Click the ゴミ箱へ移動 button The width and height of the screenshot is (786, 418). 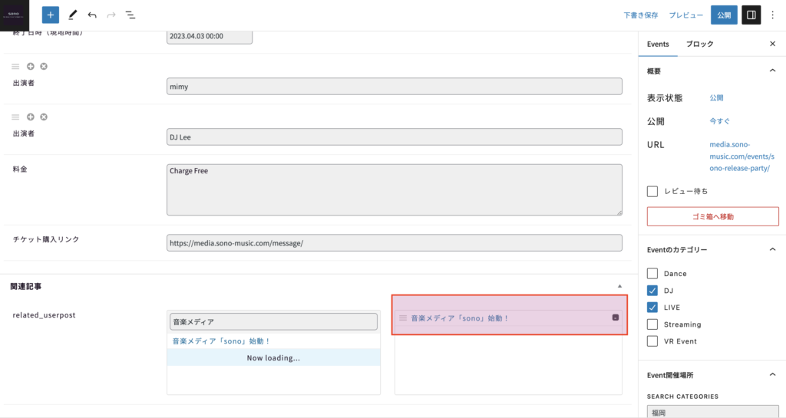tap(712, 216)
